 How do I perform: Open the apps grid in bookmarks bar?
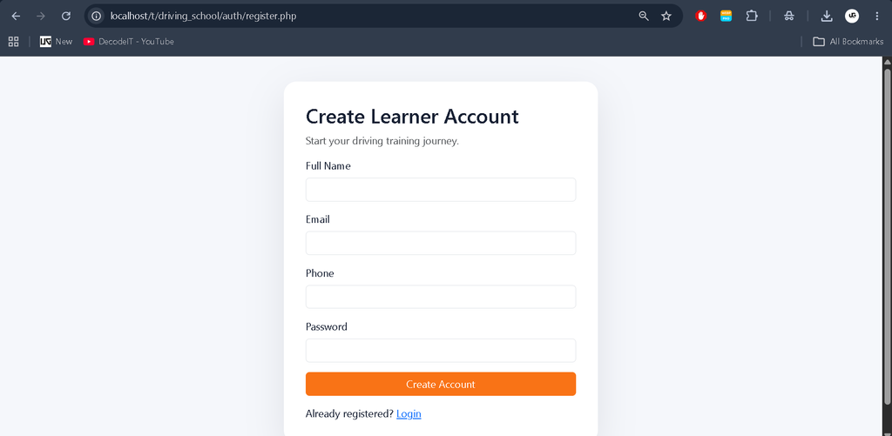click(x=13, y=42)
